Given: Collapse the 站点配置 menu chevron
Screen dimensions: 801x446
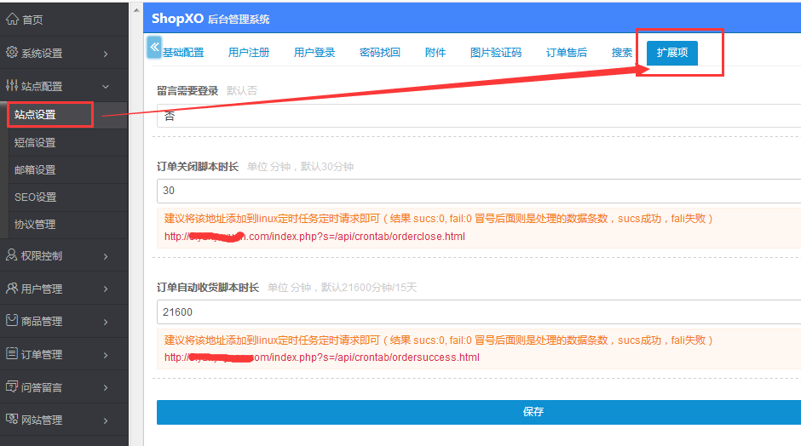Looking at the screenshot, I should point(106,87).
